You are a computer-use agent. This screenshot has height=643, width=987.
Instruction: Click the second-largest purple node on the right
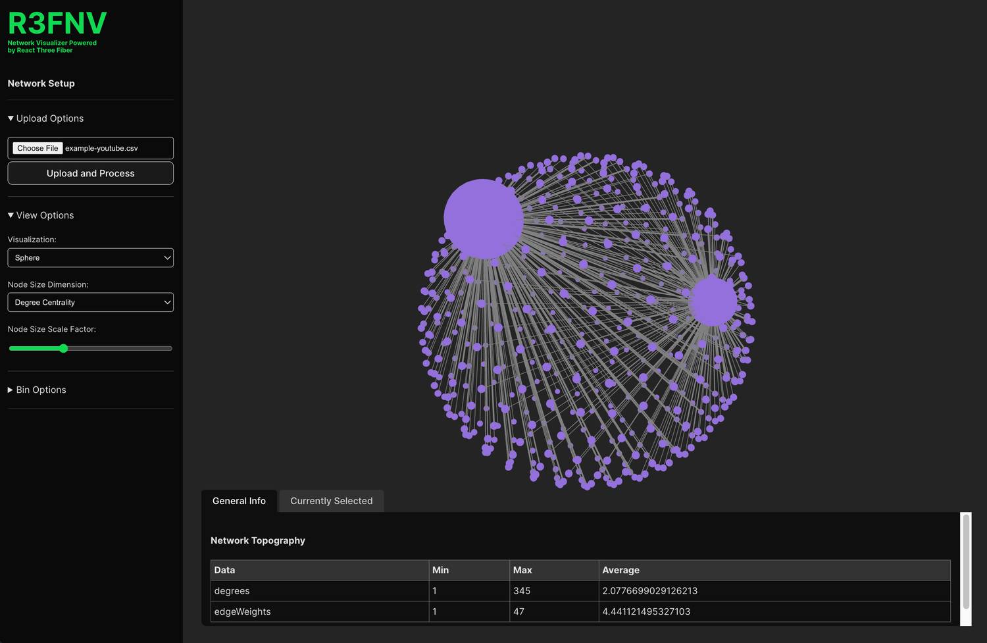point(713,301)
